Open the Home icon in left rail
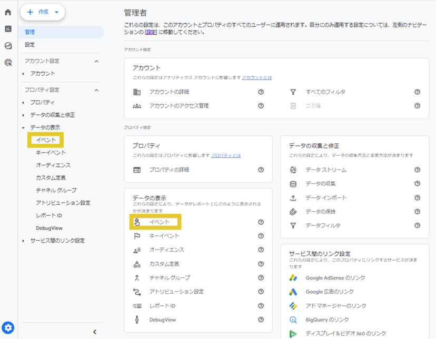 (x=8, y=12)
